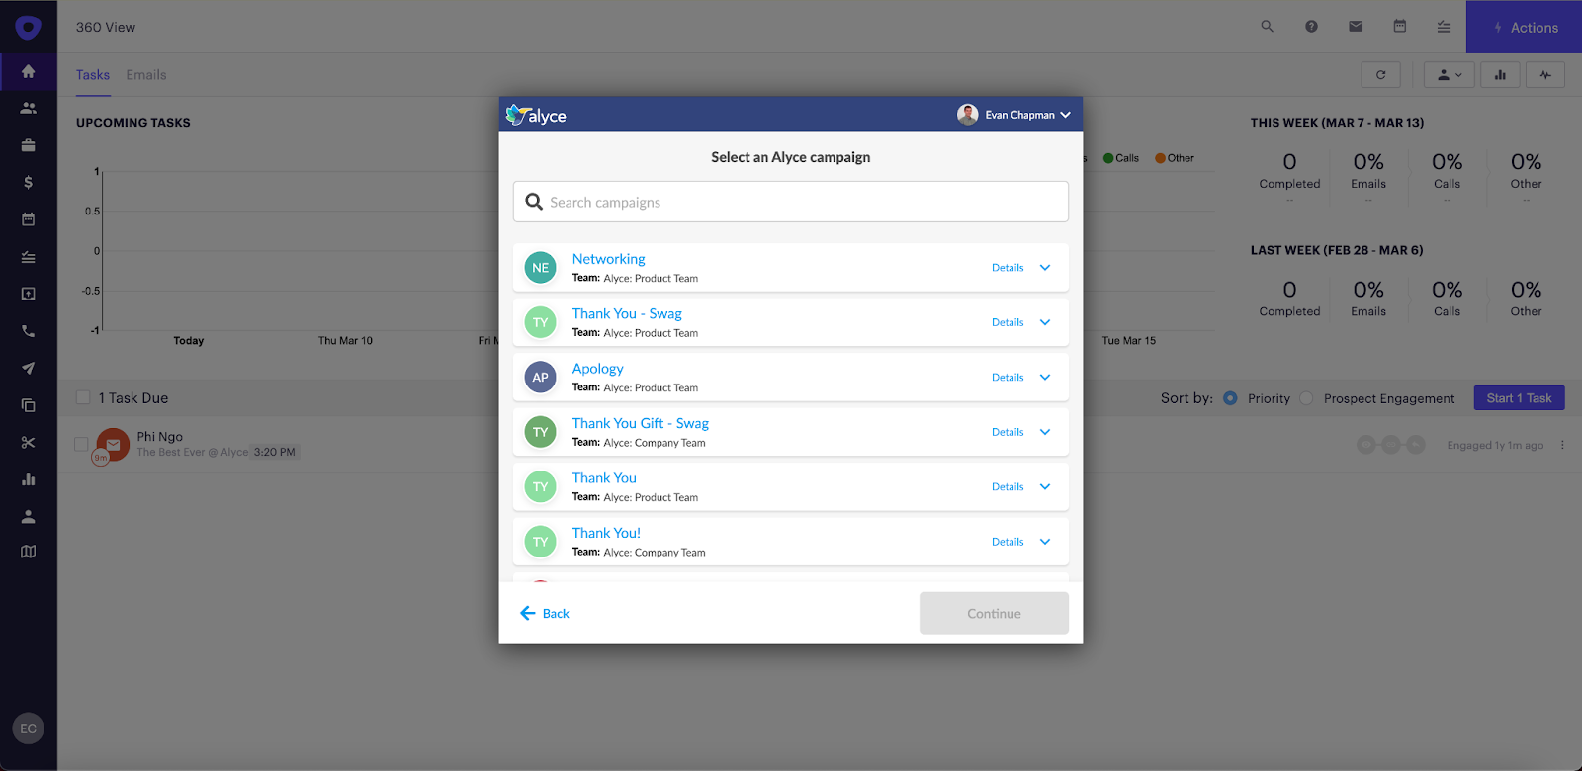Toggle the 1 Task Due checkbox
This screenshot has width=1582, height=771.
(83, 397)
